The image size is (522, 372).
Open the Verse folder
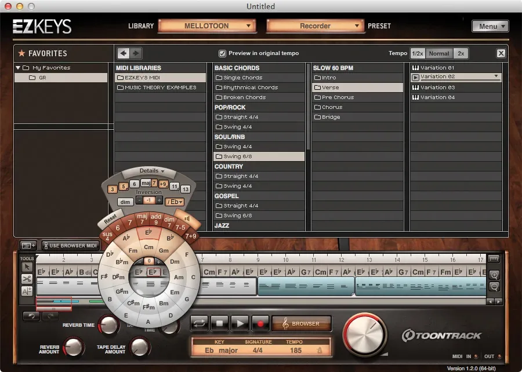click(x=357, y=87)
